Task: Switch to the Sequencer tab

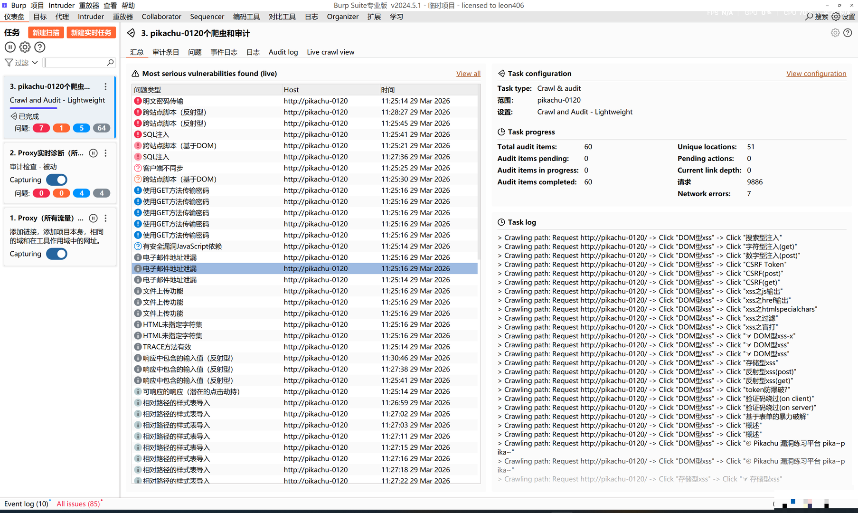Action: point(207,17)
